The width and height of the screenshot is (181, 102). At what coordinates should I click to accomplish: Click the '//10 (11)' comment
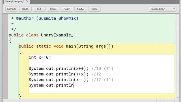pyautogui.click(x=102, y=69)
